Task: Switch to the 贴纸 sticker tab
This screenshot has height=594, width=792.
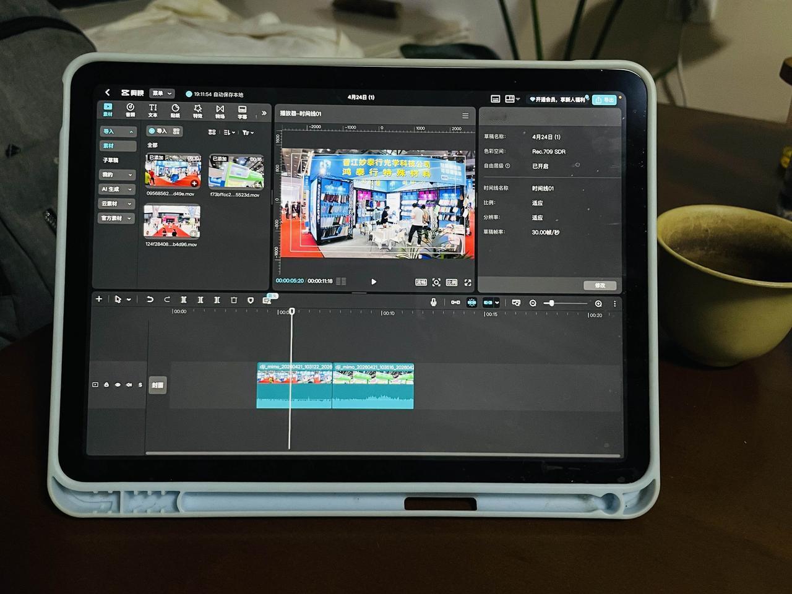Action: click(175, 111)
